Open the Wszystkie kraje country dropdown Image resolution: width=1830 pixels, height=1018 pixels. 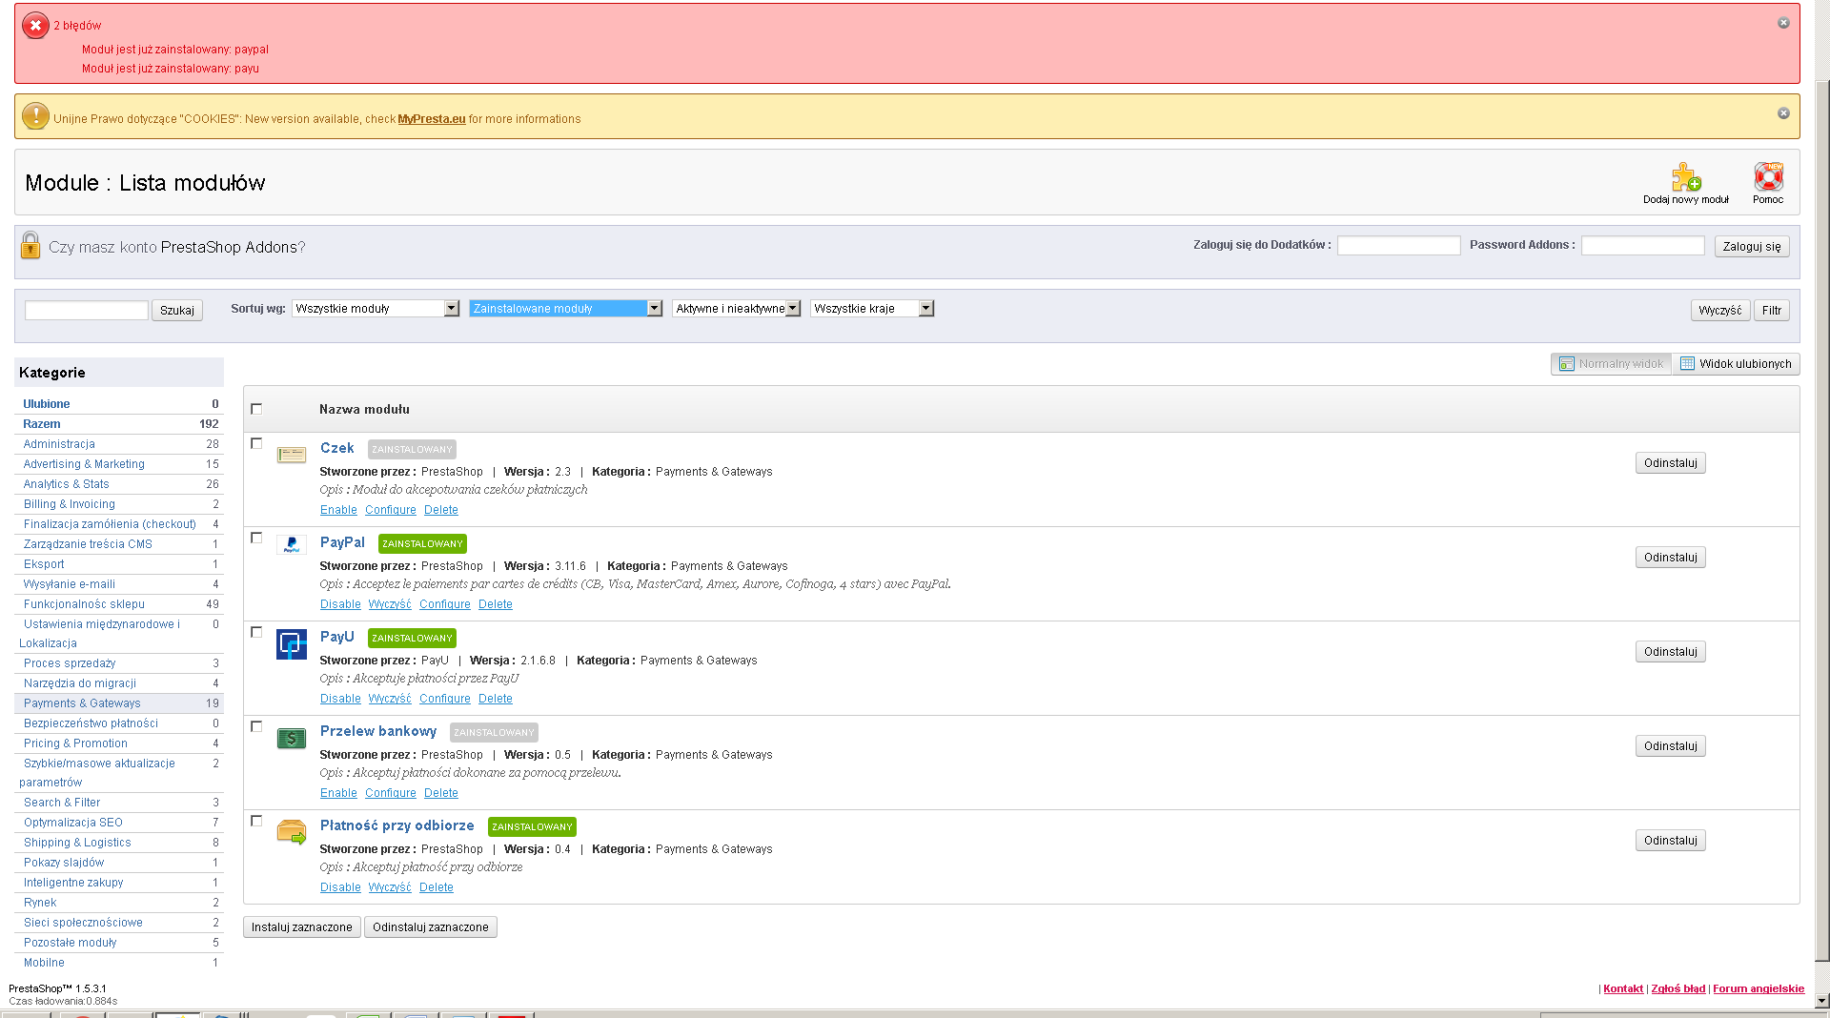pos(872,309)
